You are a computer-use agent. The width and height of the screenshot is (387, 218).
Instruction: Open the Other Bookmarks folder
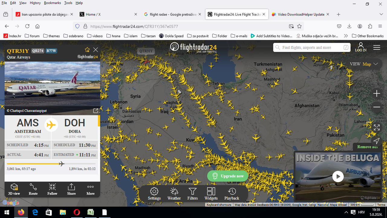pos(368,36)
